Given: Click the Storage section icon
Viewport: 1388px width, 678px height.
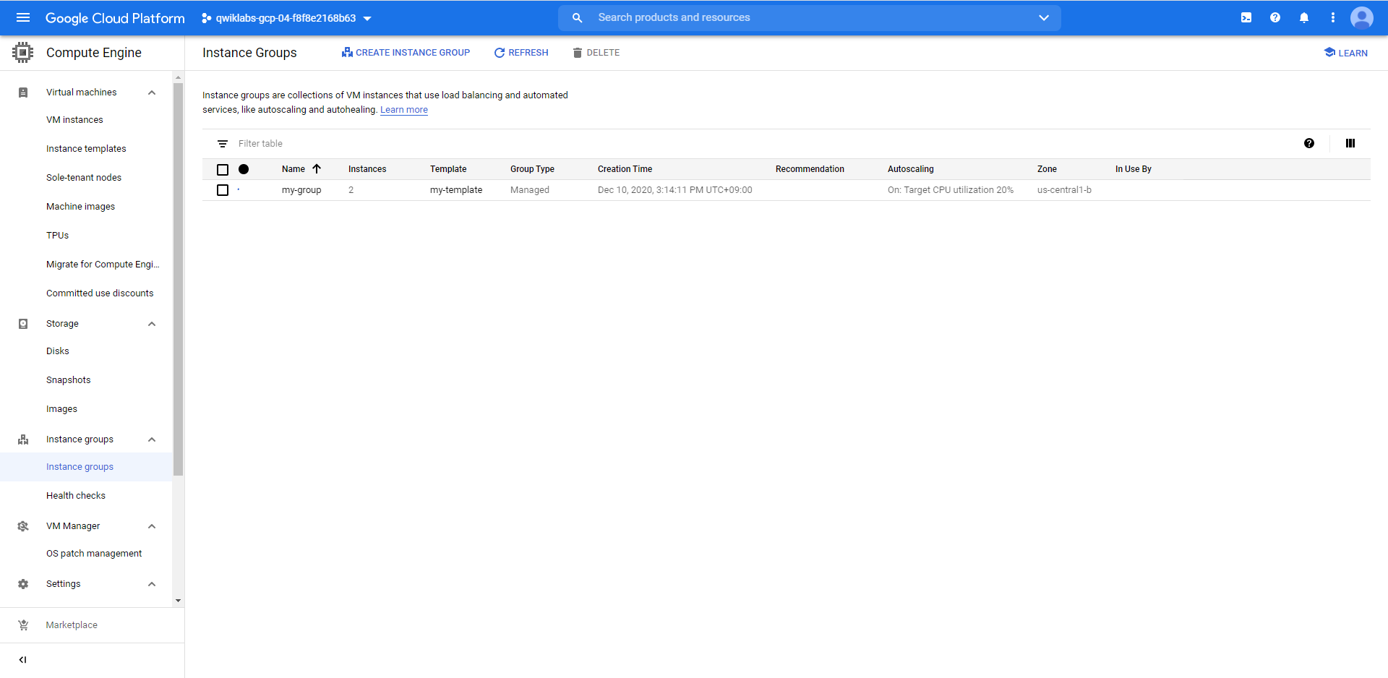Looking at the screenshot, I should pos(23,324).
